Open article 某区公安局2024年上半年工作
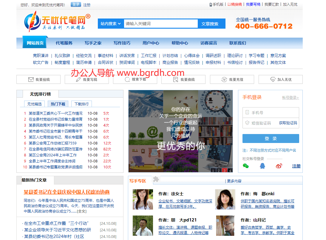326x240 pixels. (x=52, y=155)
